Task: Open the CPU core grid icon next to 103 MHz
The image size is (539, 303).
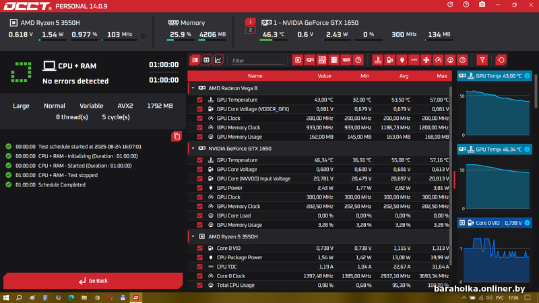Action: coord(144,36)
